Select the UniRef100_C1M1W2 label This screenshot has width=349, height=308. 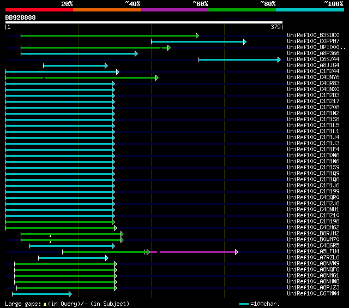pos(313,114)
